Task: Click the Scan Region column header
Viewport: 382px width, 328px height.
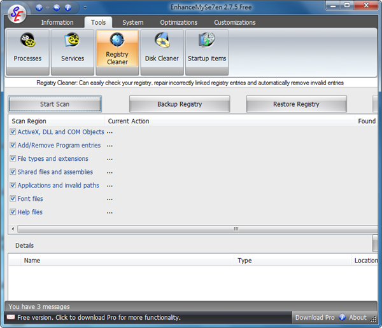Action: (57, 121)
